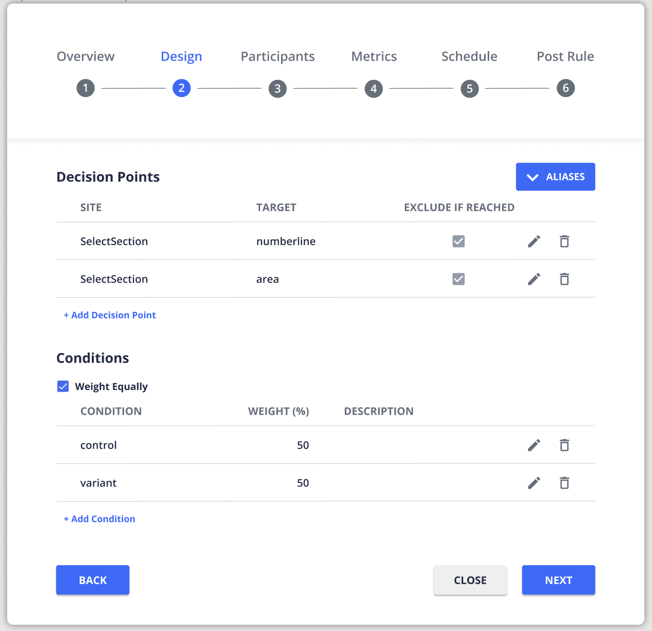Image resolution: width=652 pixels, height=631 pixels.
Task: Delete the numberline decision point
Action: tap(564, 241)
